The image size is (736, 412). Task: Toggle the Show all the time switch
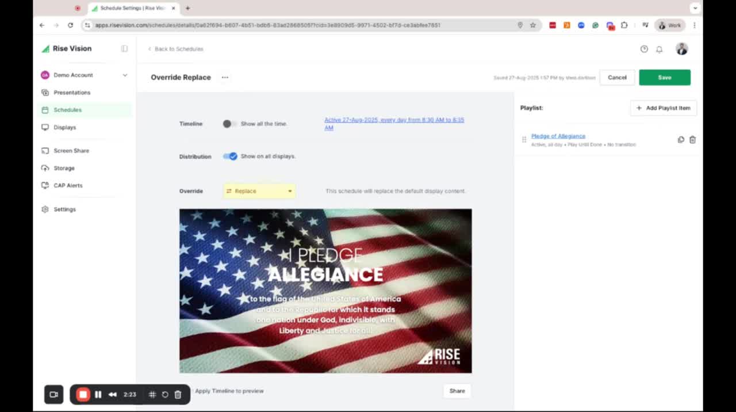pyautogui.click(x=229, y=124)
